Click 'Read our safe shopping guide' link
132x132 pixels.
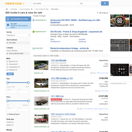(x=19, y=26)
